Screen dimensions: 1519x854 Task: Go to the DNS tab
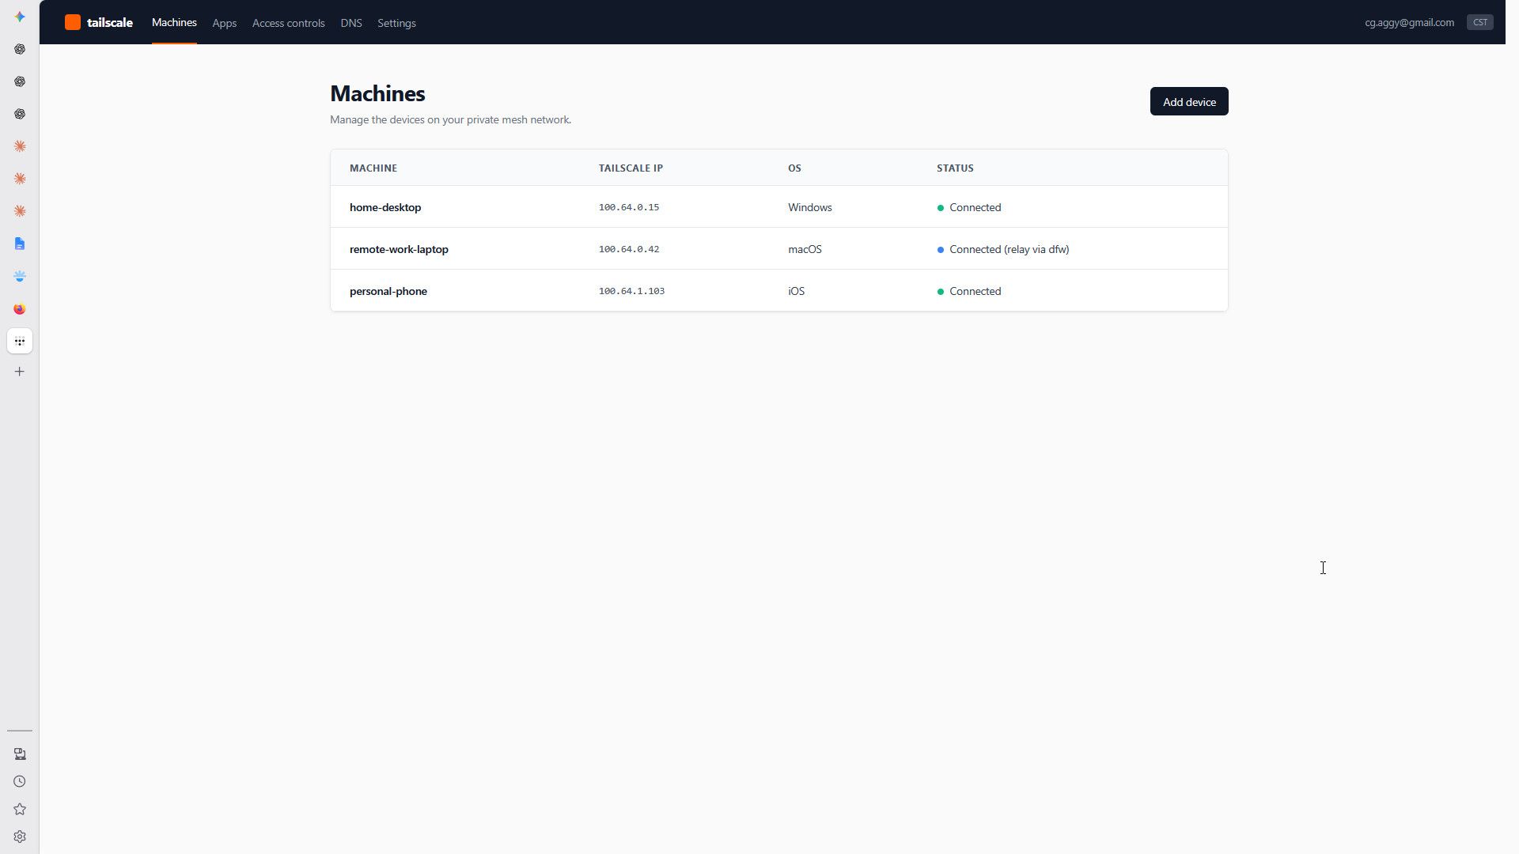351,23
